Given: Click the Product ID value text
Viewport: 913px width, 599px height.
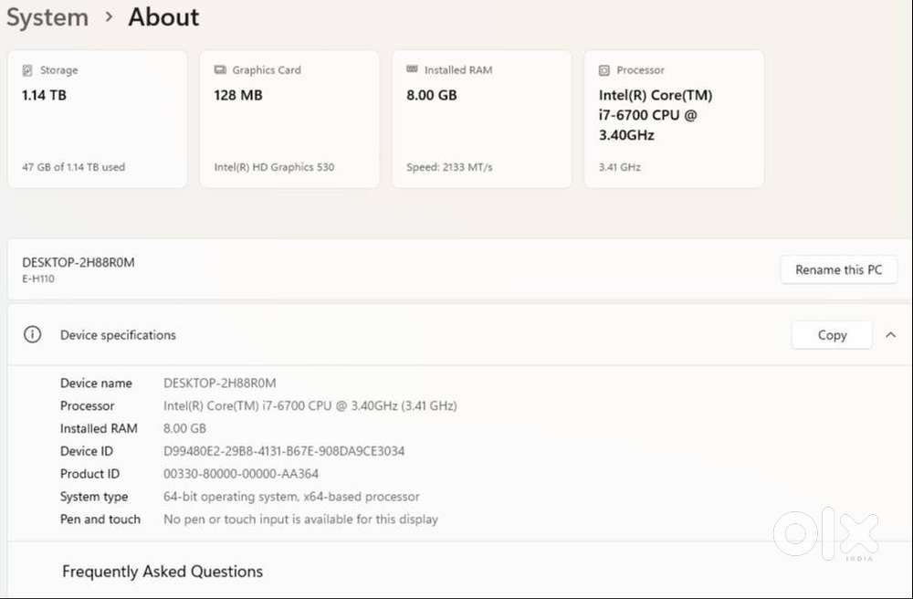Looking at the screenshot, I should (241, 474).
